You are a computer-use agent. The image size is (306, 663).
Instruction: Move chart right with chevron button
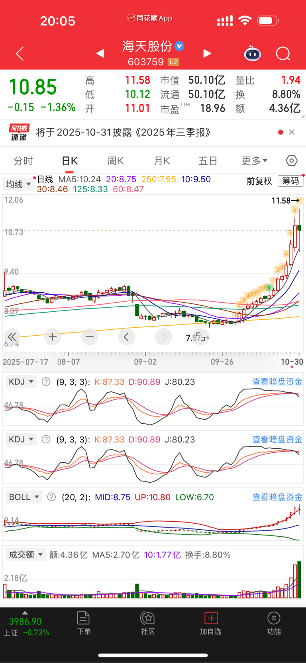(x=164, y=337)
